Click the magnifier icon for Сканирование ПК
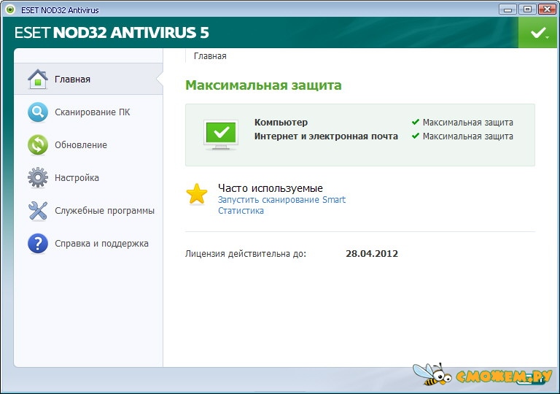Image resolution: width=560 pixels, height=394 pixels. 37,112
